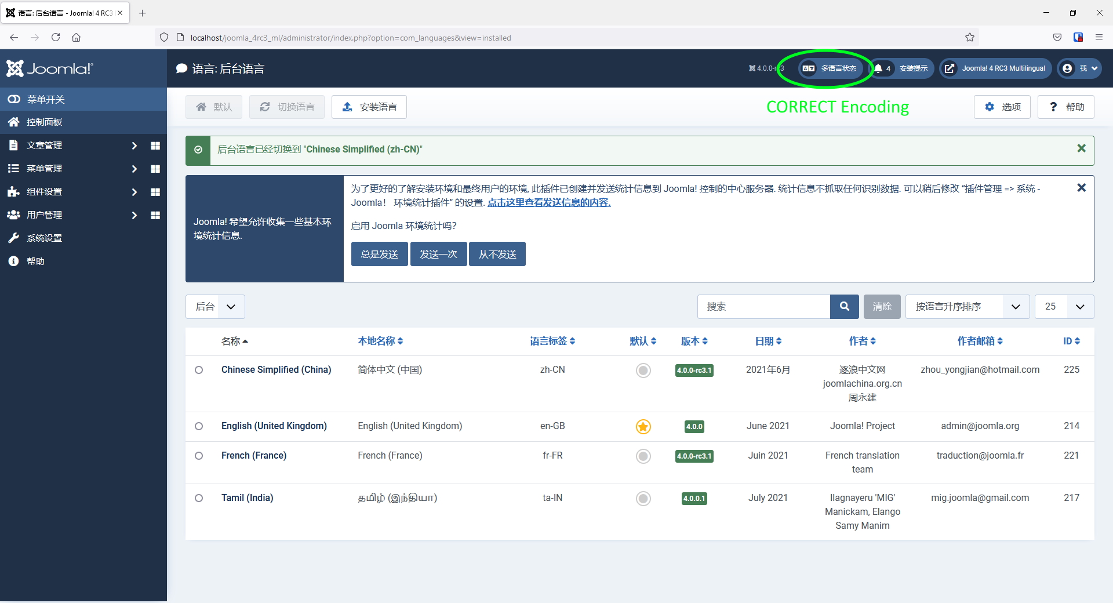Click the browser home icon
The image size is (1113, 603).
pyautogui.click(x=76, y=37)
